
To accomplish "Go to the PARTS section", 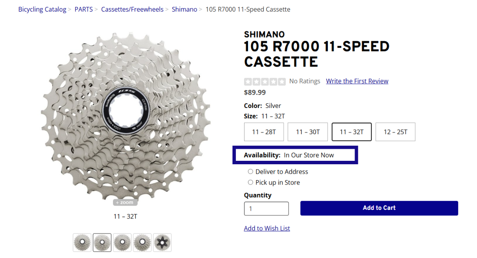I will [83, 9].
